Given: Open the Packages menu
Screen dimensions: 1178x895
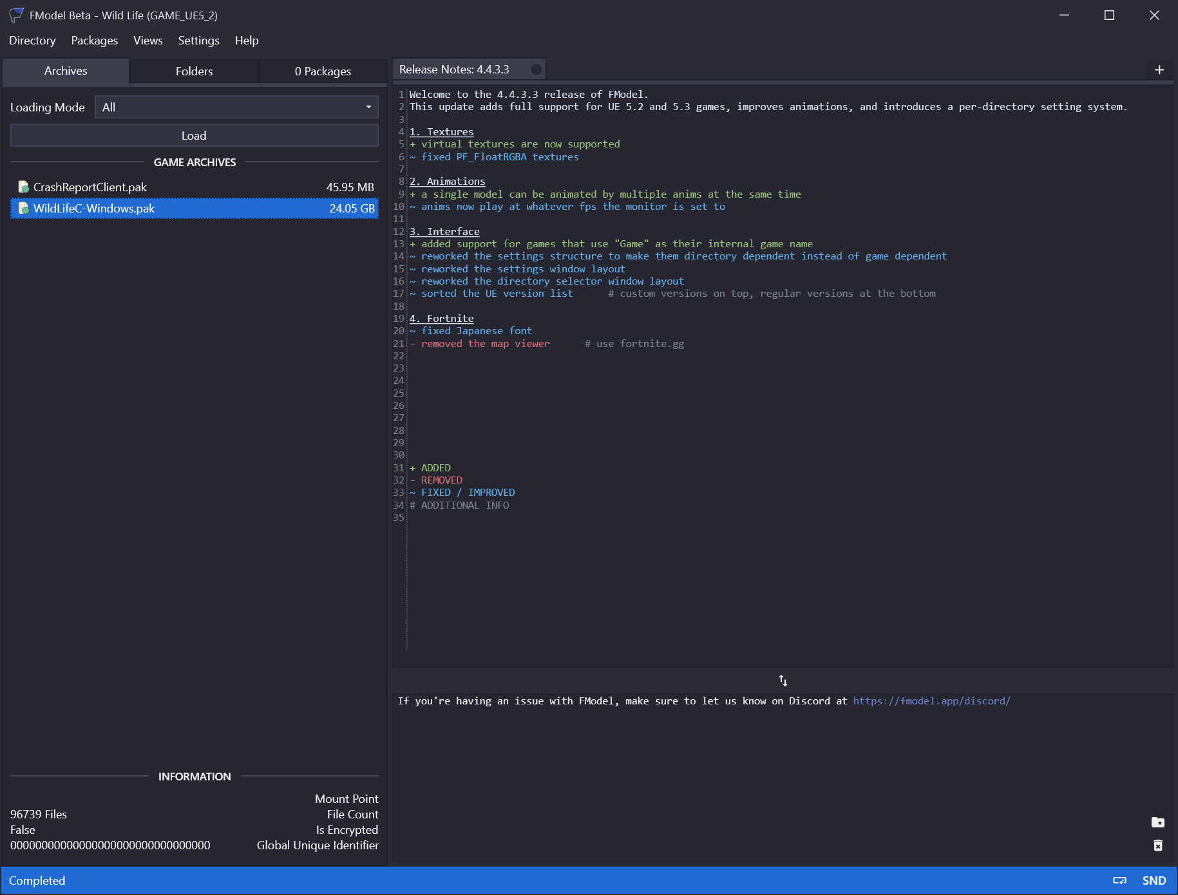Looking at the screenshot, I should click(95, 41).
